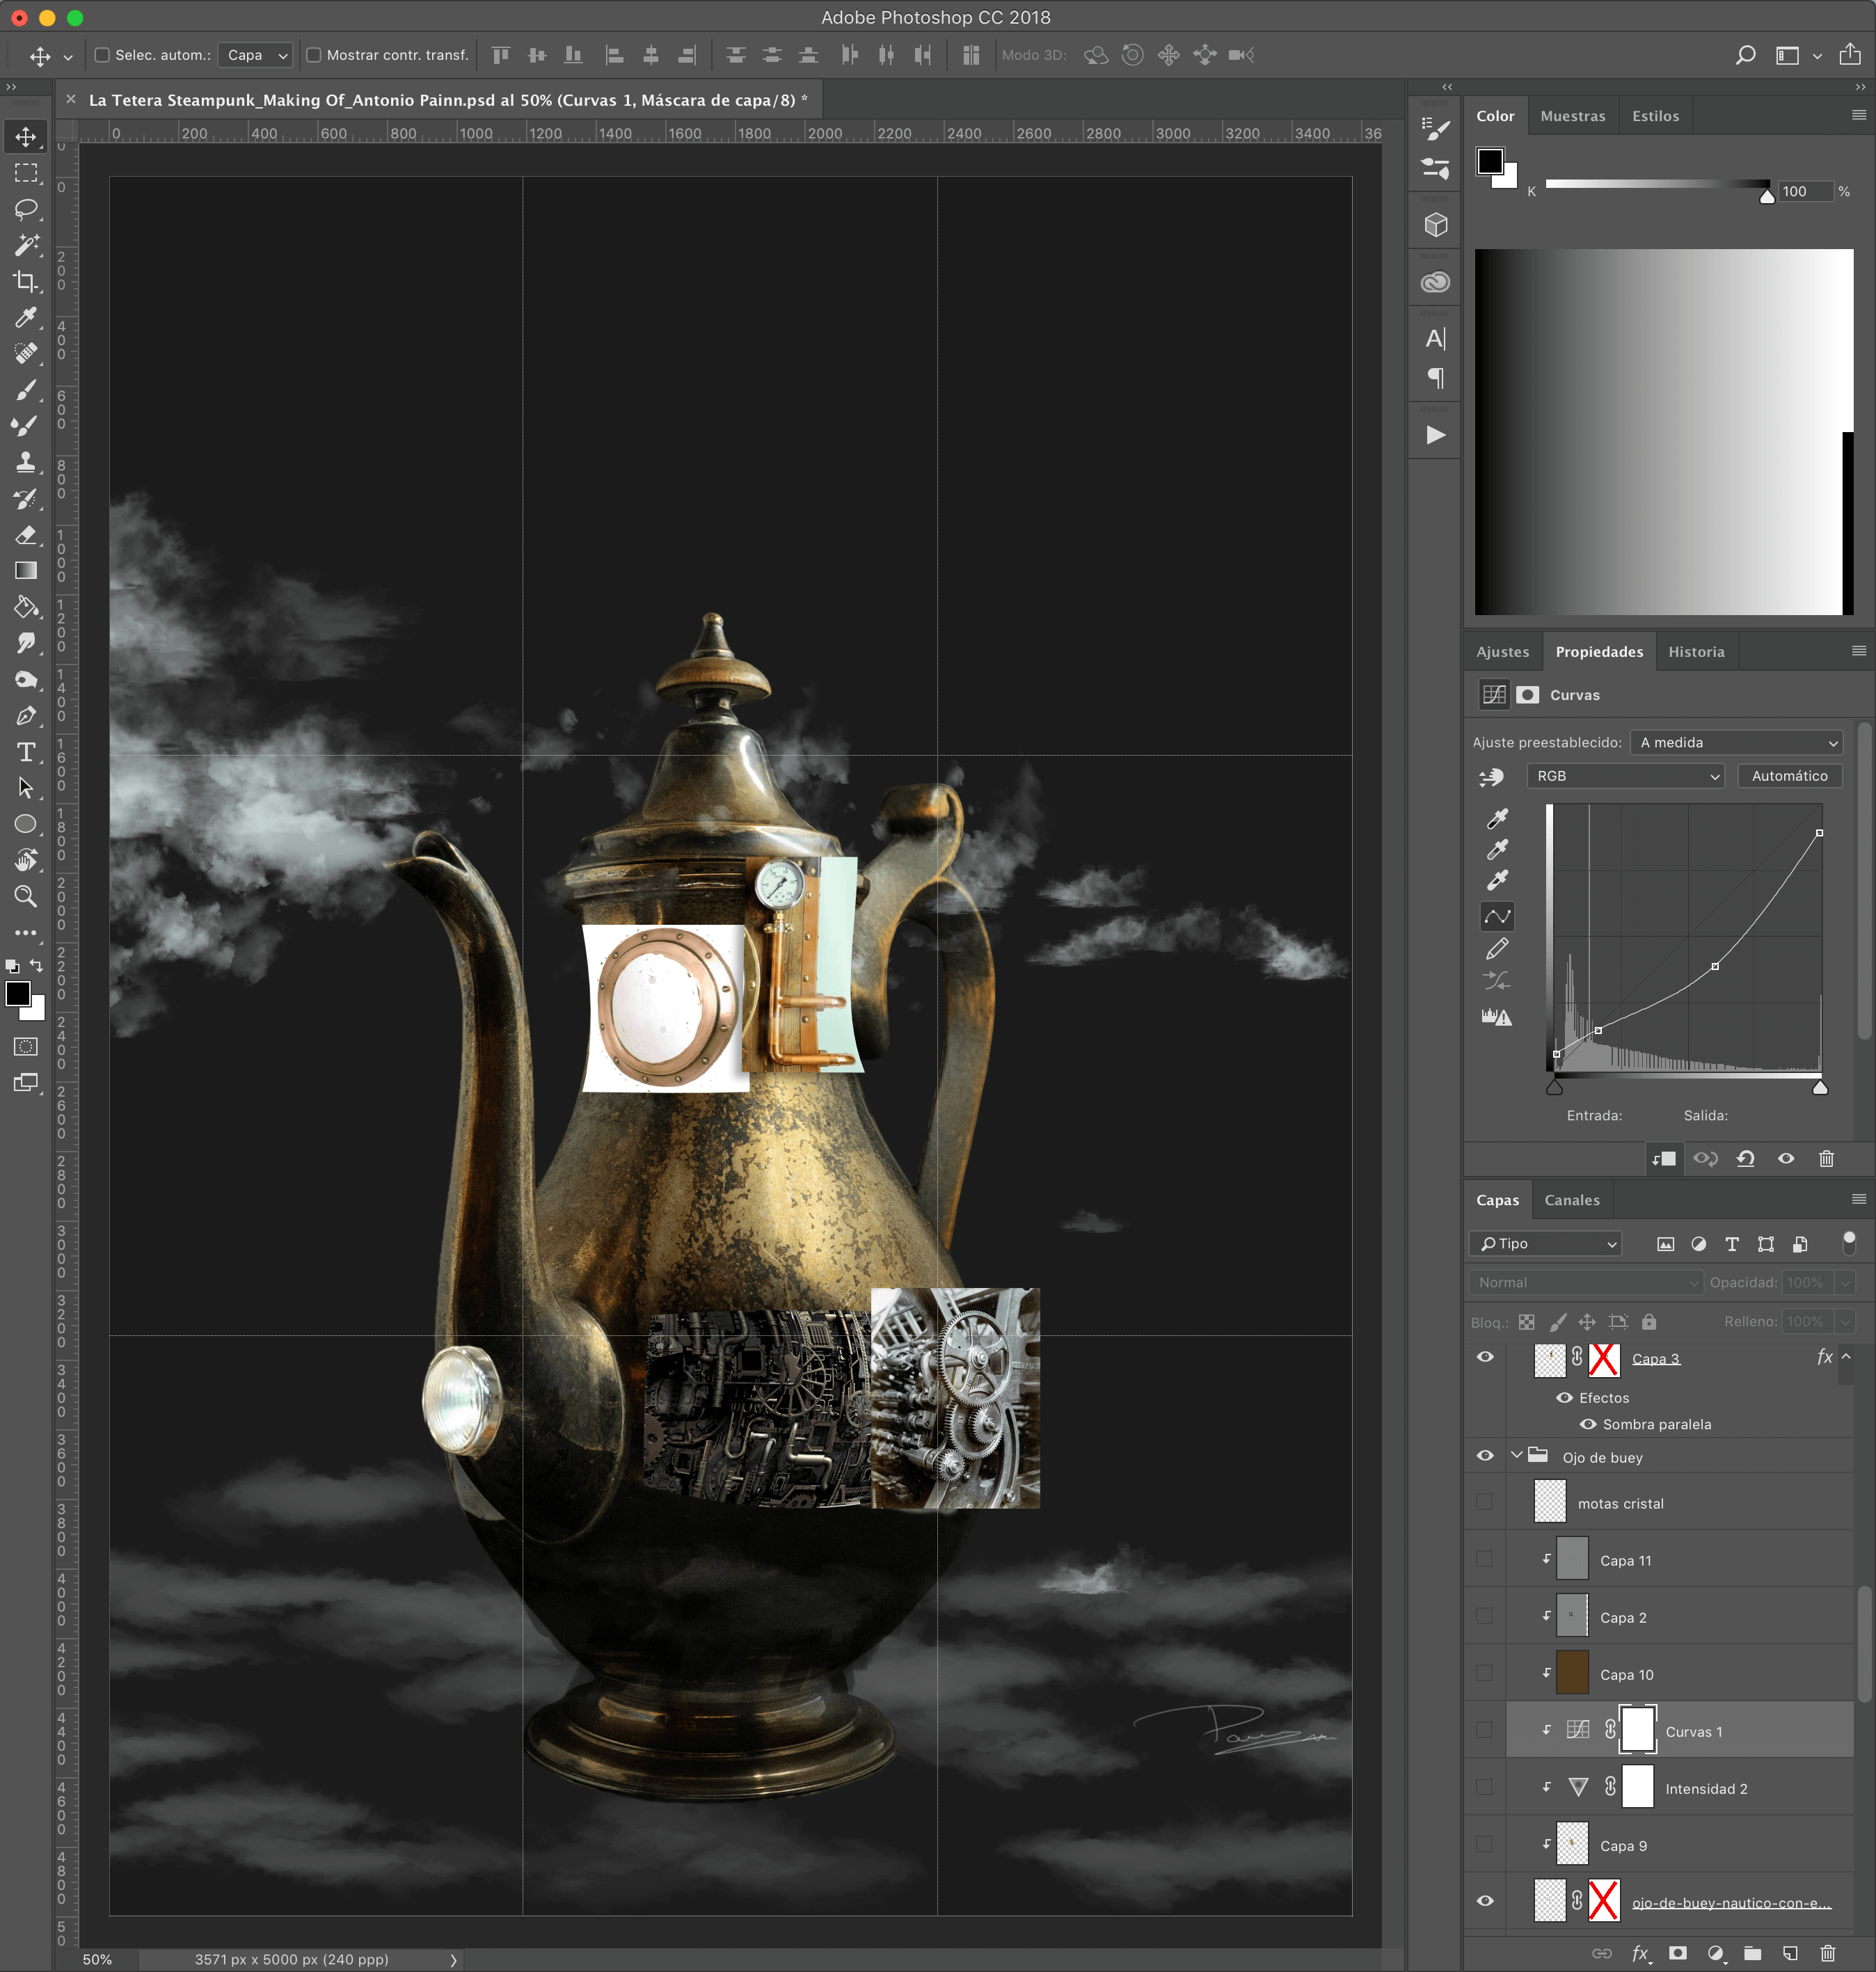Click the Automático button
Image resolution: width=1876 pixels, height=1972 pixels.
pyautogui.click(x=1789, y=776)
